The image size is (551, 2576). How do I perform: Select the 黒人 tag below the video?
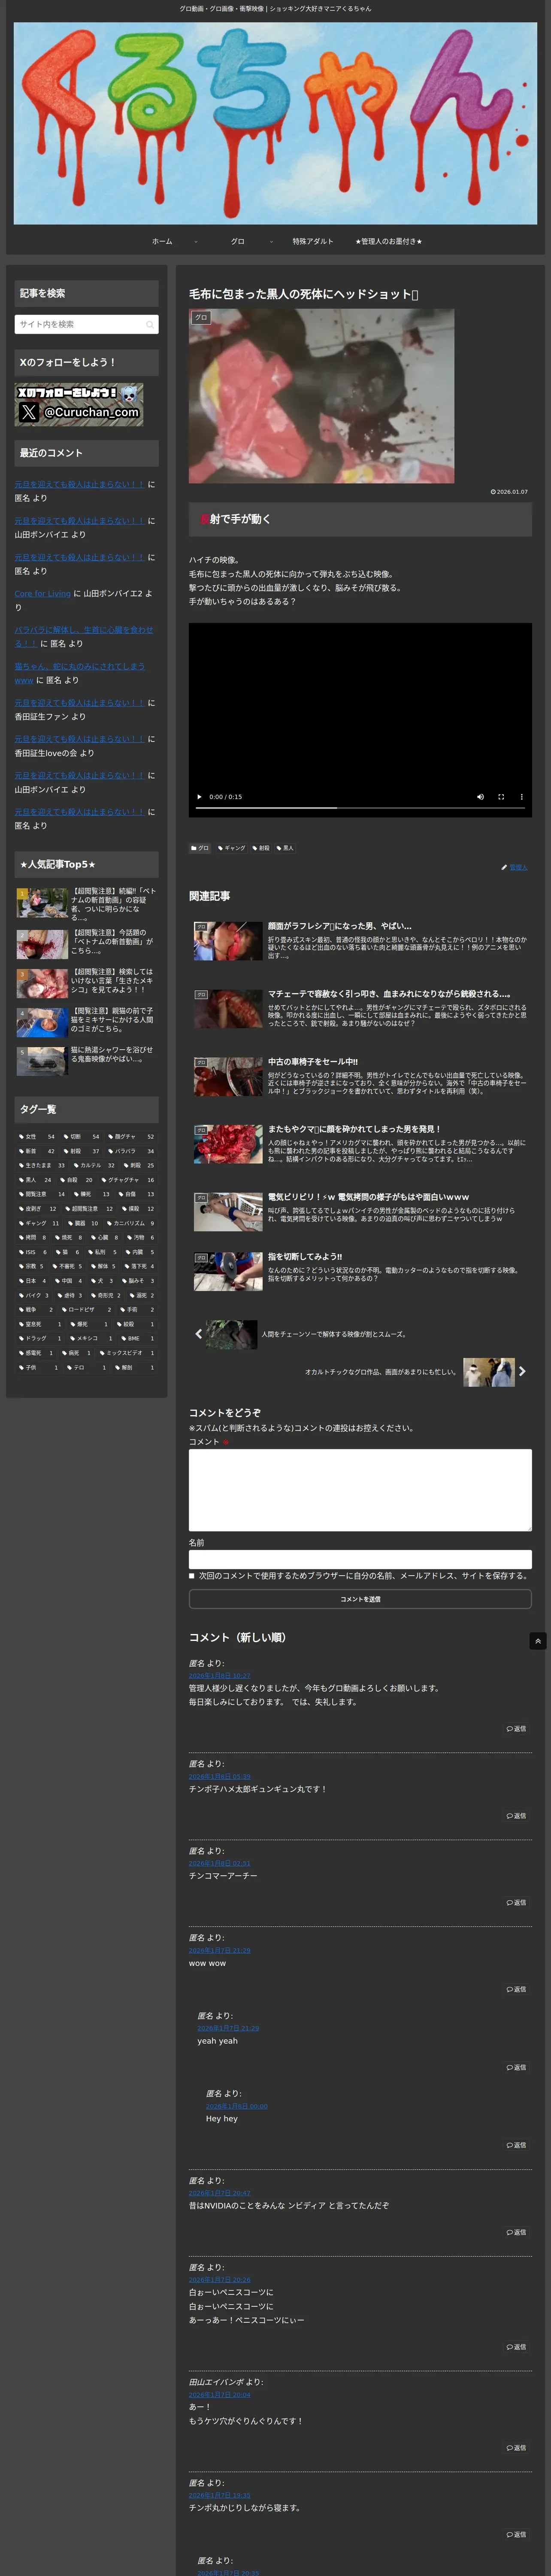tap(285, 848)
